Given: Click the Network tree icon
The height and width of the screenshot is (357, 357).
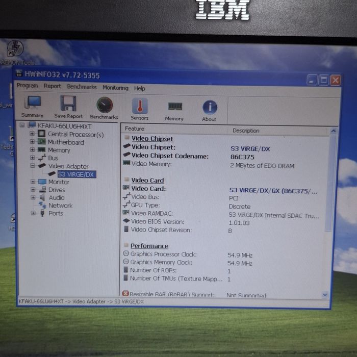Looking at the screenshot, I should (x=42, y=205).
